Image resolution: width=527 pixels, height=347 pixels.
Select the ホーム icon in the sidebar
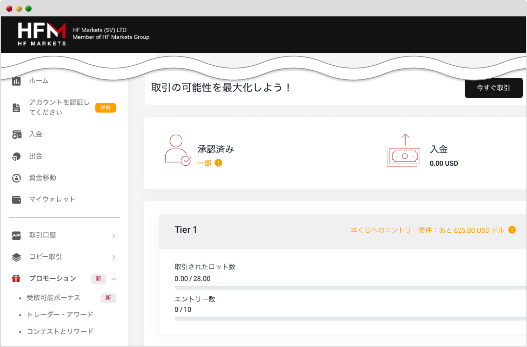click(x=16, y=81)
